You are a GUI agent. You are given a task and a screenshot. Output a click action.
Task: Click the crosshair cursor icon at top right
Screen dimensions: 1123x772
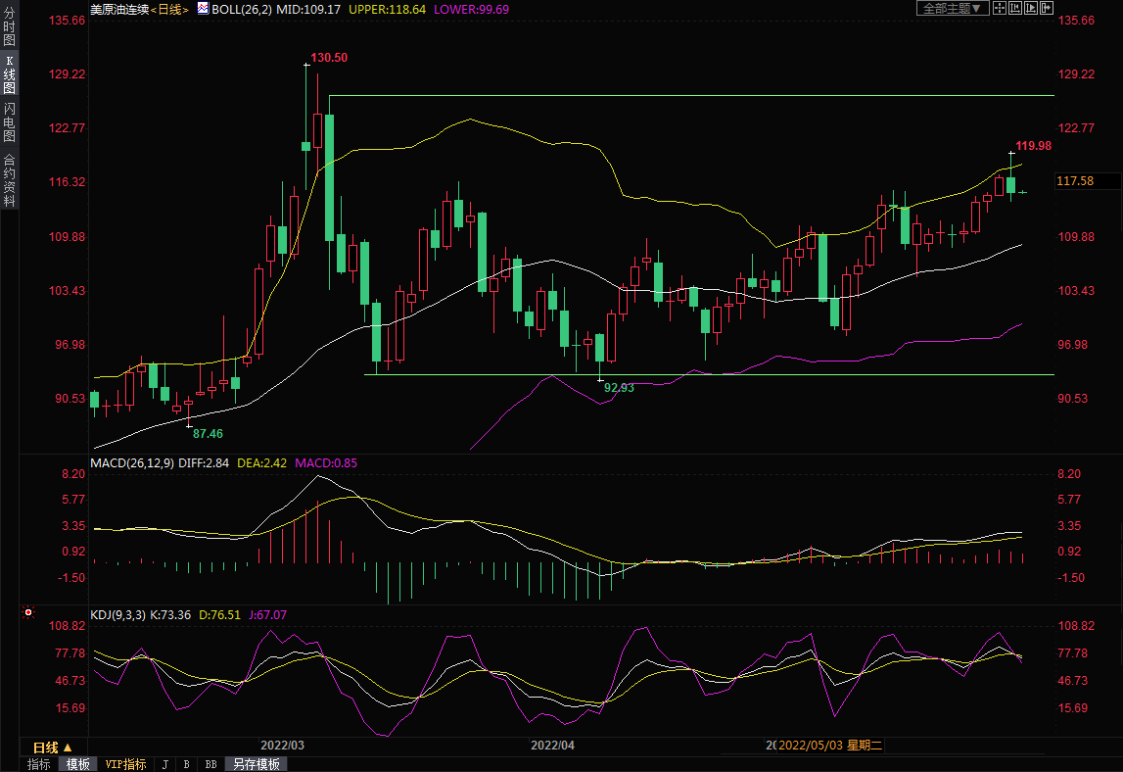click(1000, 8)
